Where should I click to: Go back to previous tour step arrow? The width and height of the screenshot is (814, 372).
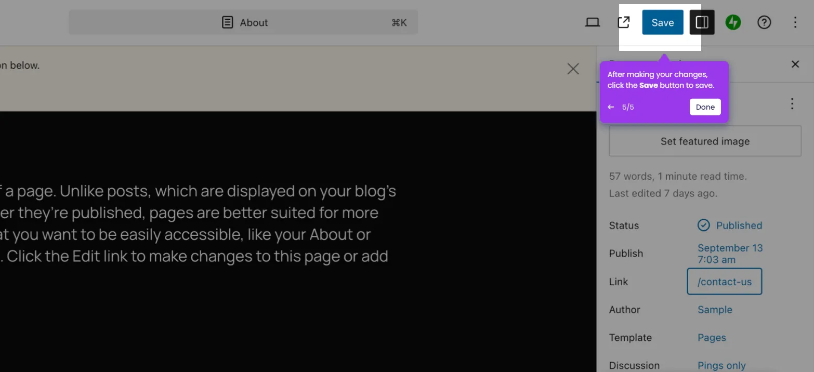point(611,107)
